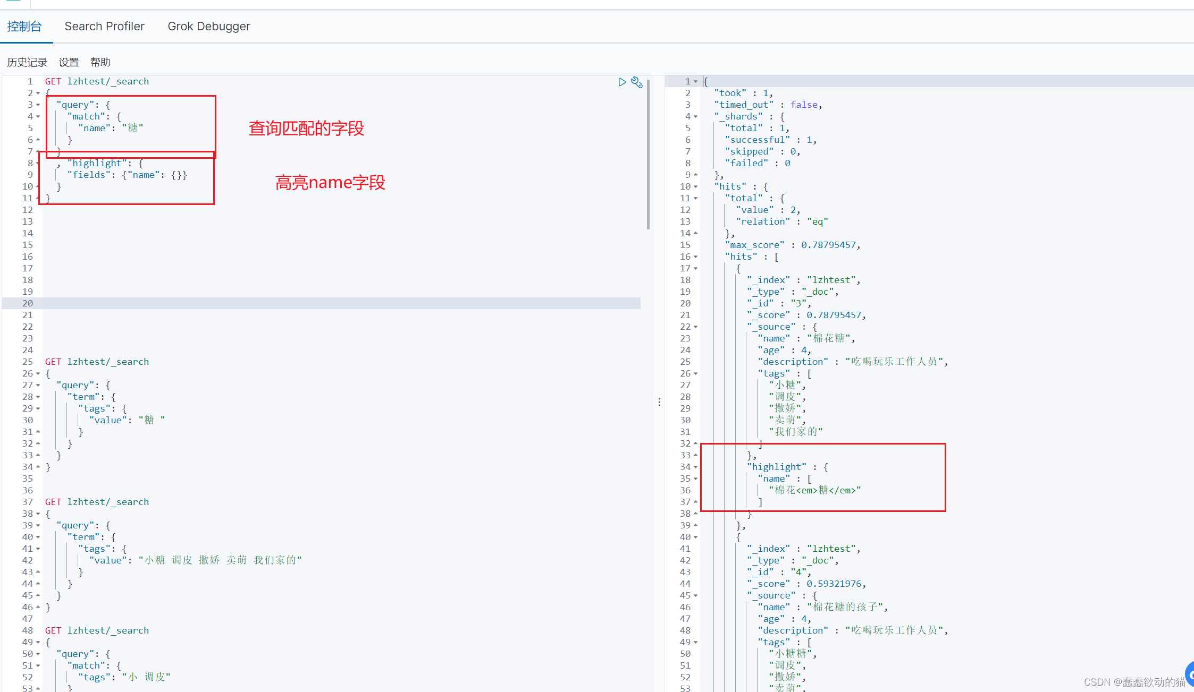
Task: Collapse root object on response line 1
Action: tap(695, 81)
